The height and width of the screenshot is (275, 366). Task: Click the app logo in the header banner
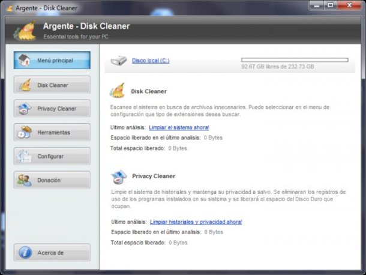click(25, 31)
